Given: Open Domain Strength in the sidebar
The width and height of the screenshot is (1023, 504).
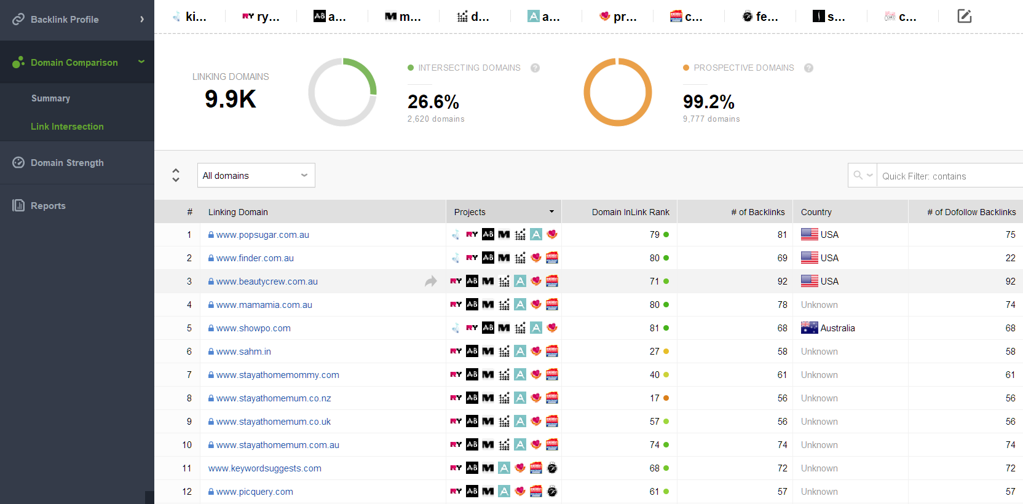Looking at the screenshot, I should (67, 163).
